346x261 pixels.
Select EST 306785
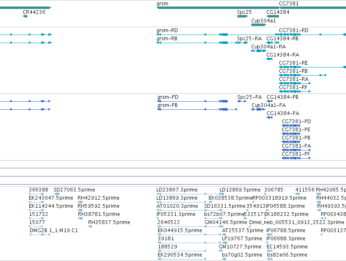[x=274, y=190]
